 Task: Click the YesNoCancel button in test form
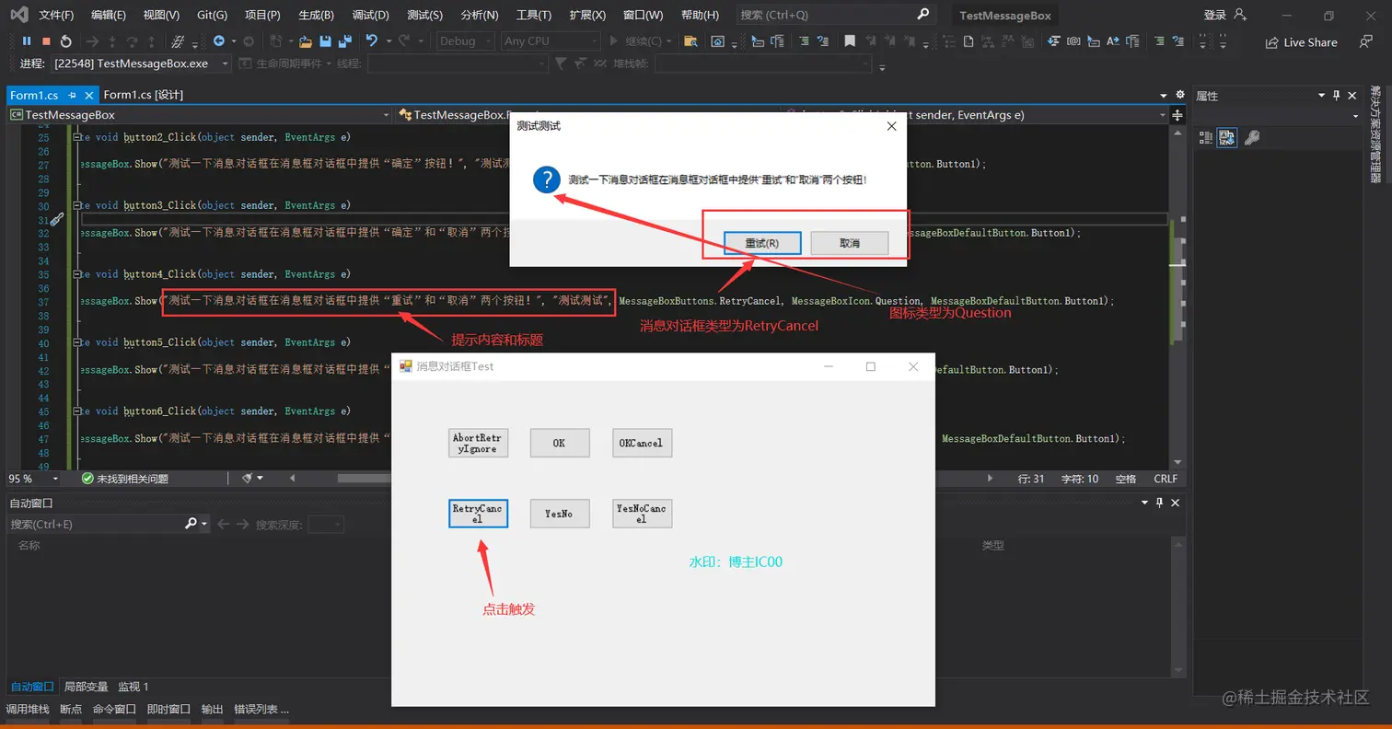[x=643, y=514]
